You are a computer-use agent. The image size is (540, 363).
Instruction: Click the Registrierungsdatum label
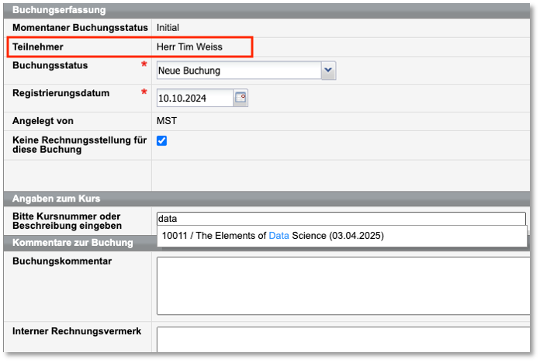tap(61, 93)
